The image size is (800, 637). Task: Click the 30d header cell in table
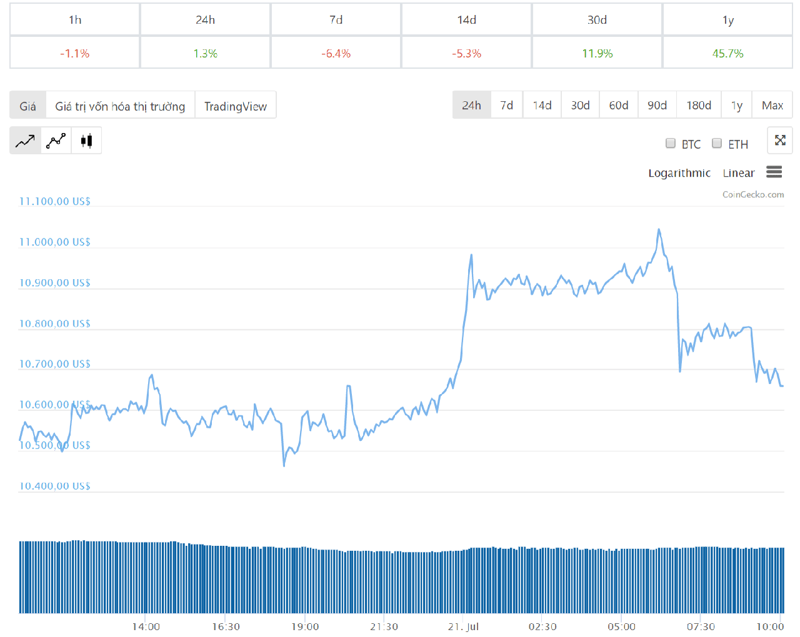coord(597,20)
